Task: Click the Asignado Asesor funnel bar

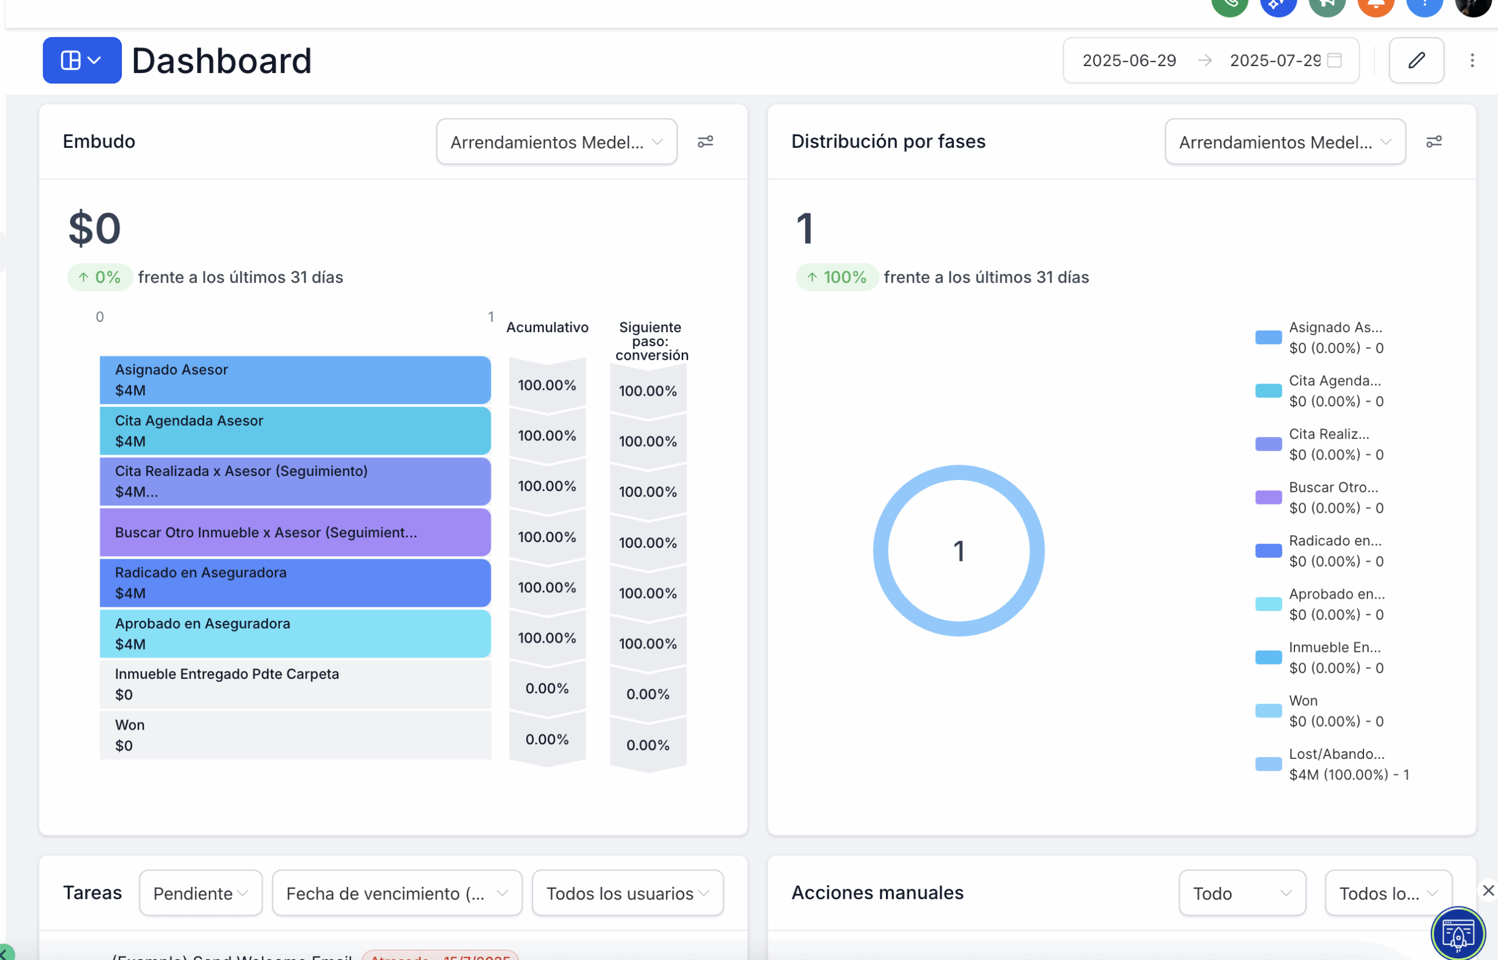Action: [295, 380]
